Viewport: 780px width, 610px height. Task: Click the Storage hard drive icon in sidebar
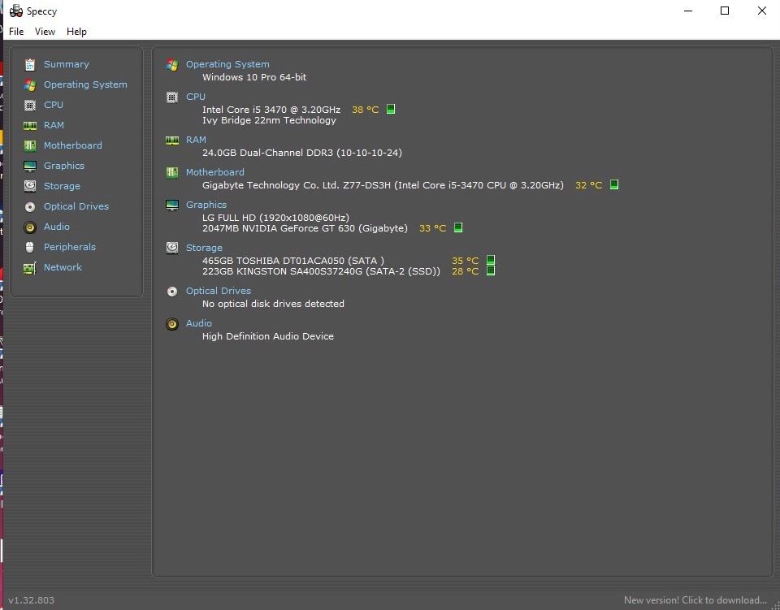pyautogui.click(x=30, y=186)
